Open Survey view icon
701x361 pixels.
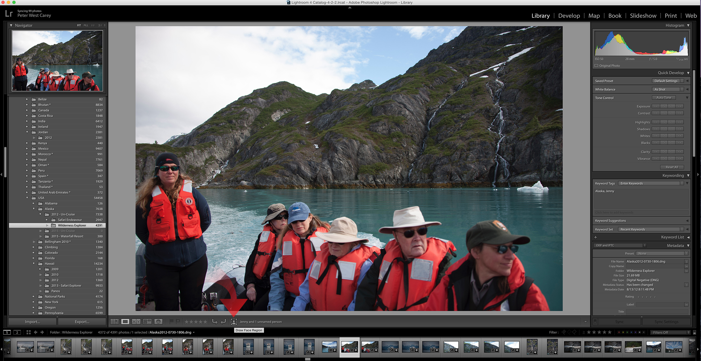click(x=147, y=322)
